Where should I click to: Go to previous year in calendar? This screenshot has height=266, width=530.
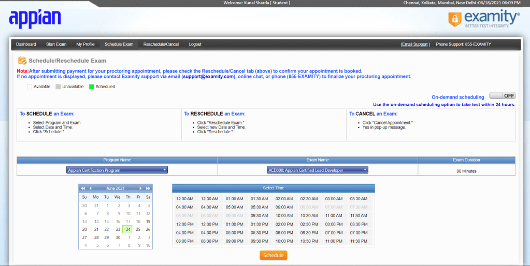point(83,188)
